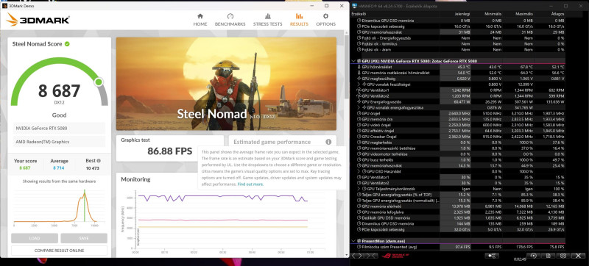
Task: Click the 307.561 W maximum power value
Action: point(525,102)
